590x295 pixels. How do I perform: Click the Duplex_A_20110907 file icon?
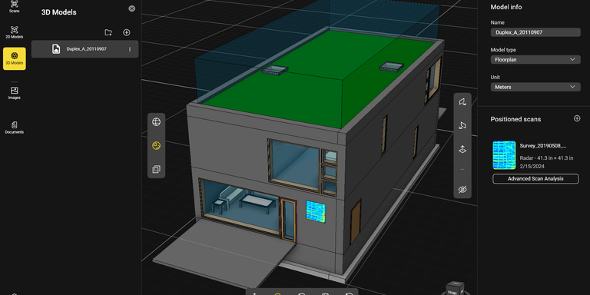click(x=56, y=49)
